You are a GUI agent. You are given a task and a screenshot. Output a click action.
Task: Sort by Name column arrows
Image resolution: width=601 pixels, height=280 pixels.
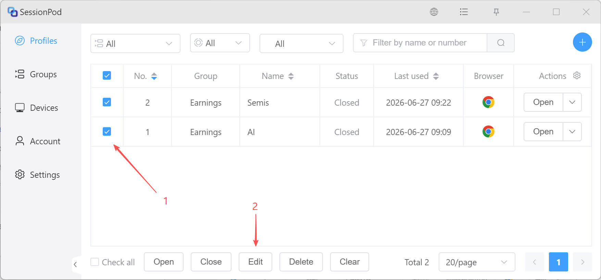[x=291, y=76]
